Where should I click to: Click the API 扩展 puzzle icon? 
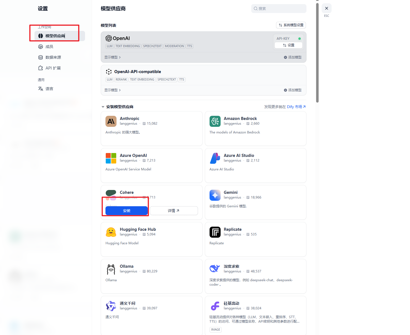point(41,68)
